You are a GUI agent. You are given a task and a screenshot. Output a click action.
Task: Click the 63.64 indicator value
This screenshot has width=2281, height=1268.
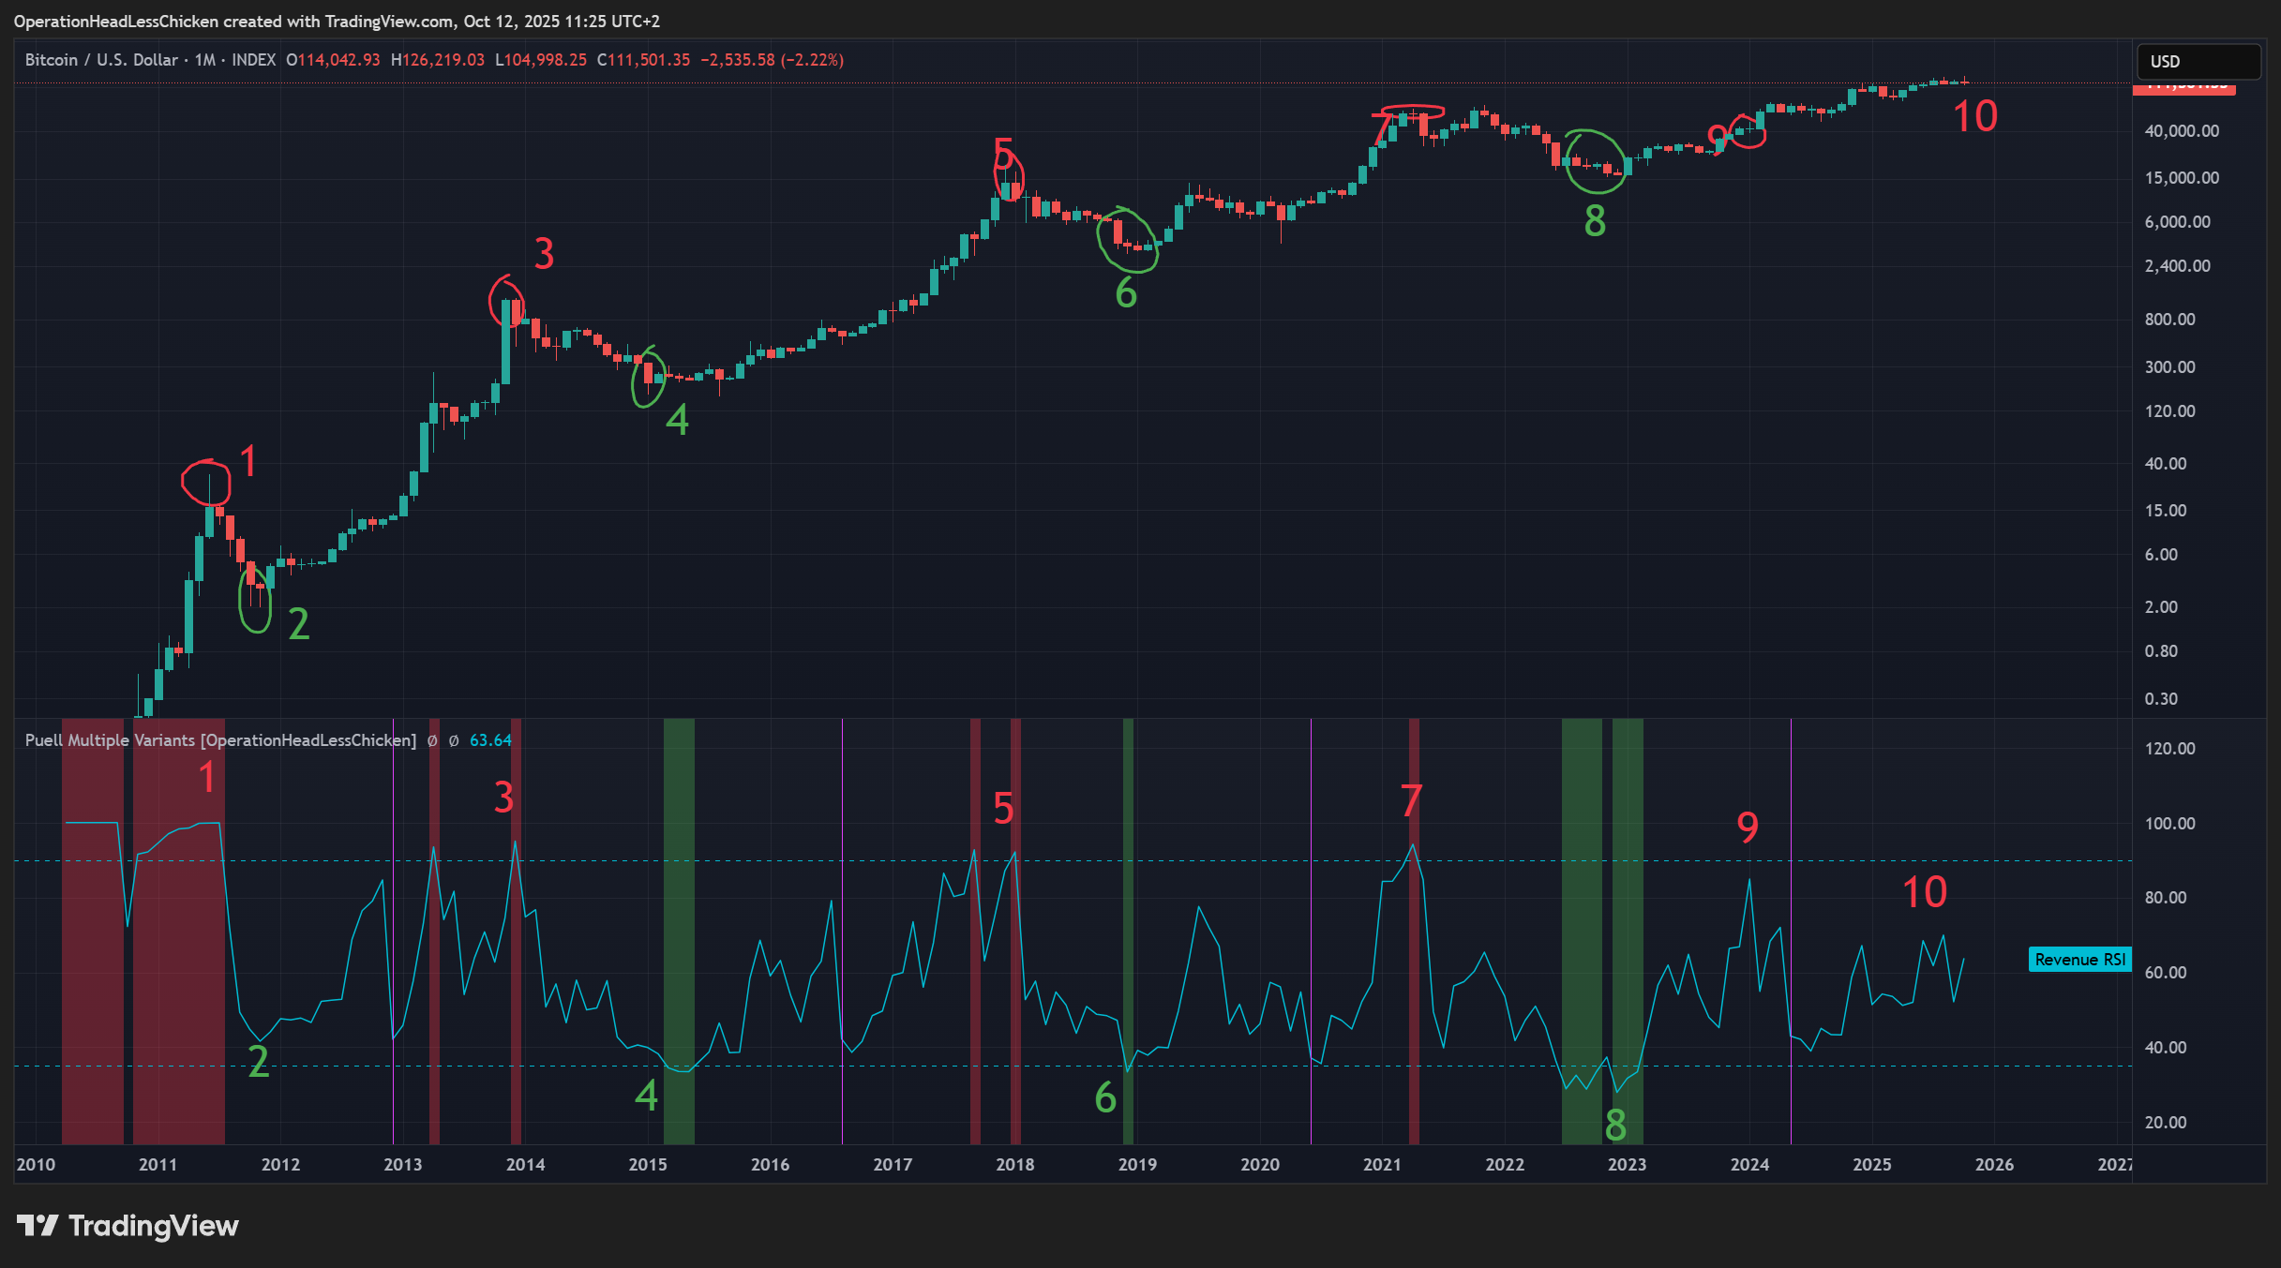click(490, 740)
